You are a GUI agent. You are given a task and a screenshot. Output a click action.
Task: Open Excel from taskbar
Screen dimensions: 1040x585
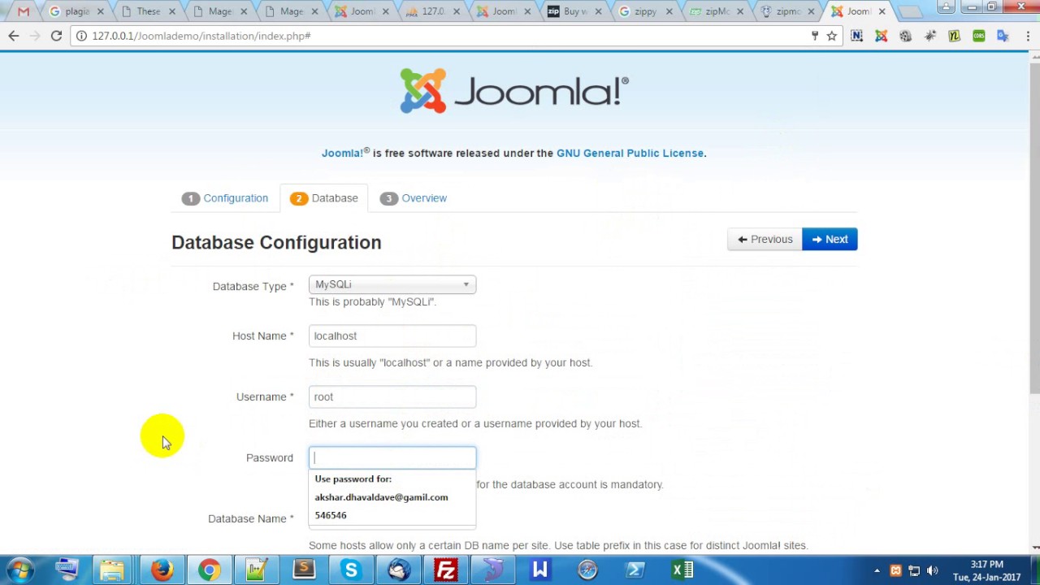(682, 570)
